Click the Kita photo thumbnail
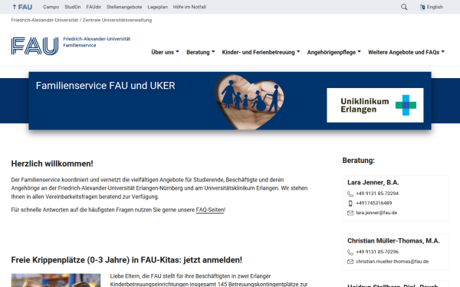460x287 pixels. click(56, 280)
